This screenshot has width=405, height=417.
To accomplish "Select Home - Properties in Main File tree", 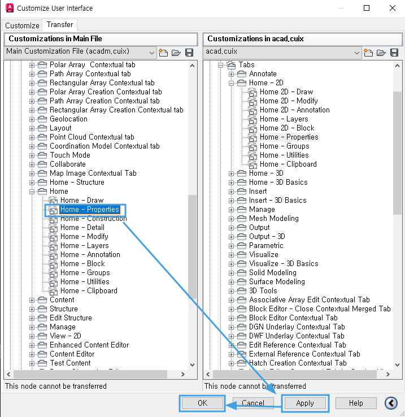I will [90, 210].
